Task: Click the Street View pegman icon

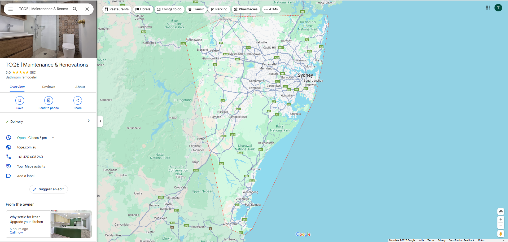Action: [501, 234]
